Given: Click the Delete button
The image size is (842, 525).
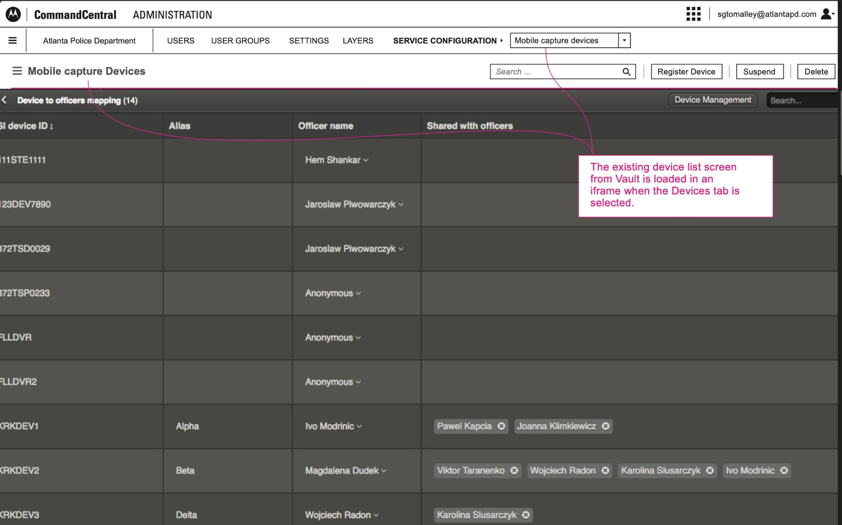Looking at the screenshot, I should pos(816,72).
